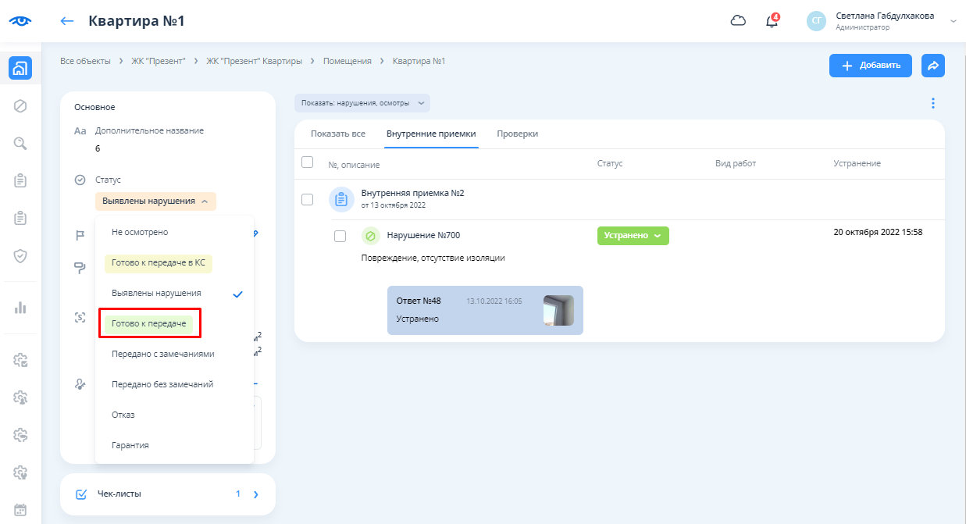Screen dimensions: 966x524
Task: Open the bar chart analytics sidebar icon
Action: click(20, 307)
